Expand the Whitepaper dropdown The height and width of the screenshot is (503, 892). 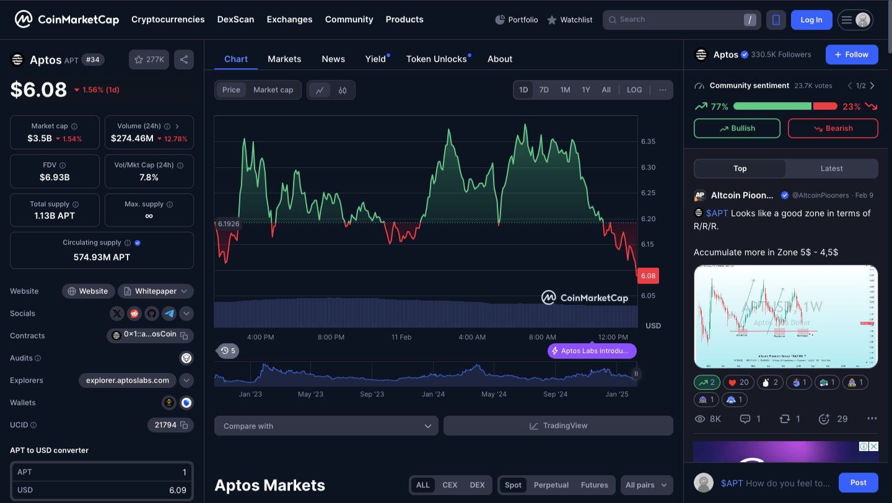point(155,291)
